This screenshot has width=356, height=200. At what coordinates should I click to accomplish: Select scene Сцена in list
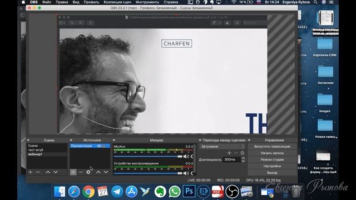click(47, 146)
